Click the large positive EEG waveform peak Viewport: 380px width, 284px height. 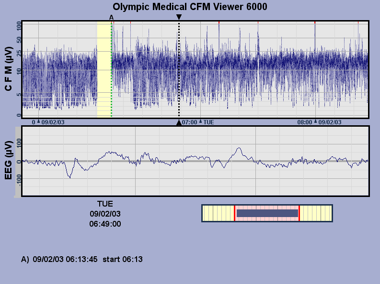click(x=239, y=148)
